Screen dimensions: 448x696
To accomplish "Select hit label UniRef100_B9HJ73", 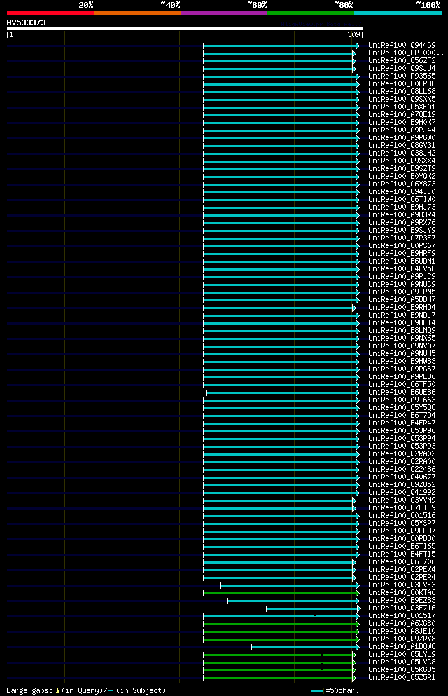I will coord(402,207).
